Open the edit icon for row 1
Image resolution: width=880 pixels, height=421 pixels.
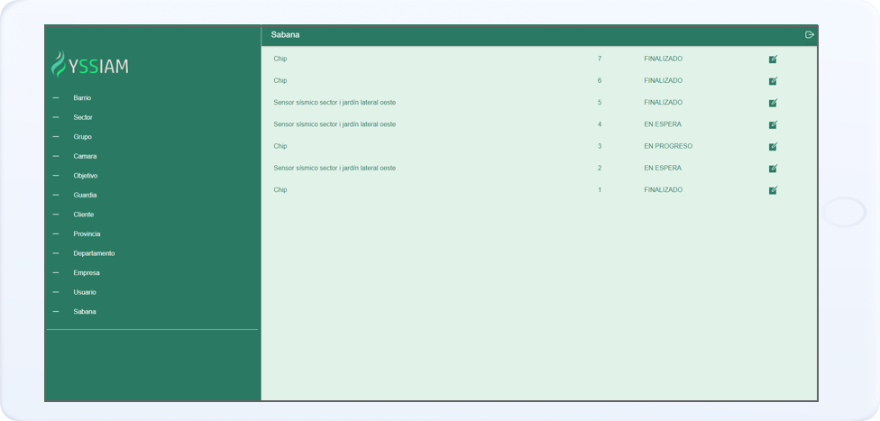(x=773, y=190)
